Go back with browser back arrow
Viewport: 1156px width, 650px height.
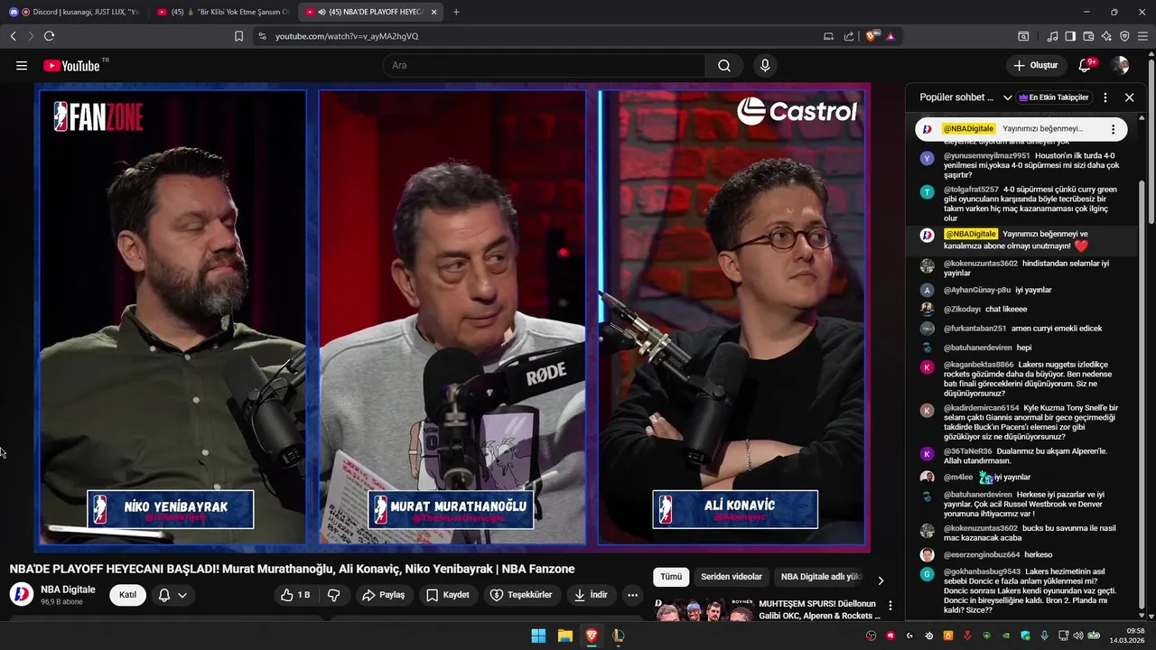(x=13, y=36)
